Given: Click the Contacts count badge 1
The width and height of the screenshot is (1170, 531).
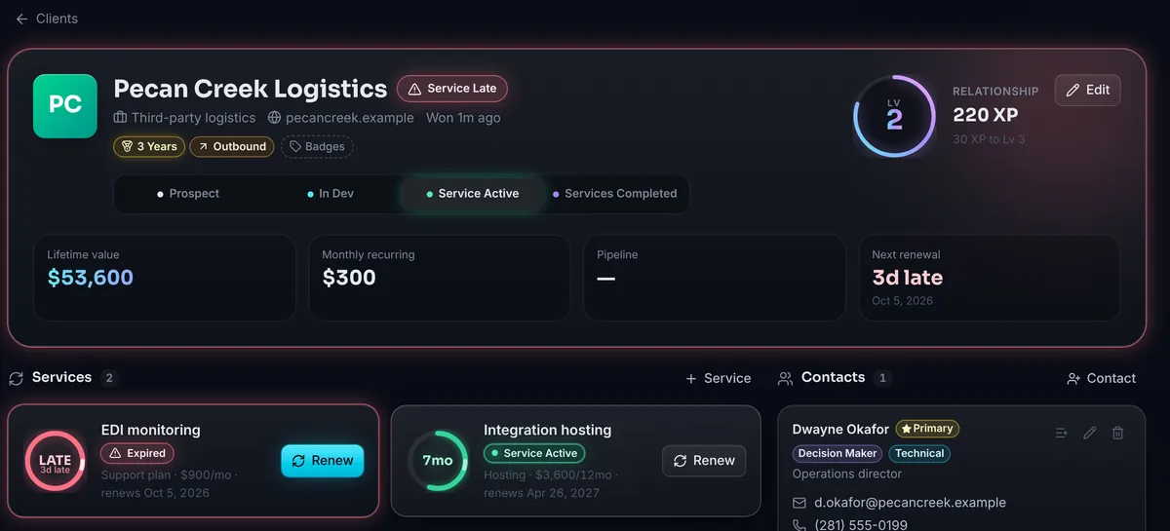Looking at the screenshot, I should [x=882, y=378].
